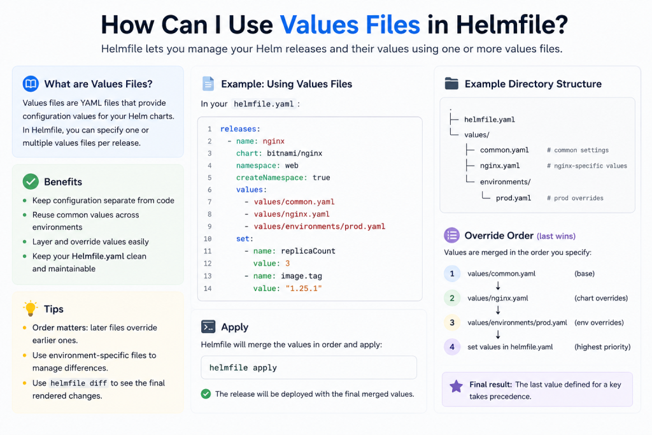652x435 pixels.
Task: Click '# prod overrides' comment
Action: tap(575, 198)
